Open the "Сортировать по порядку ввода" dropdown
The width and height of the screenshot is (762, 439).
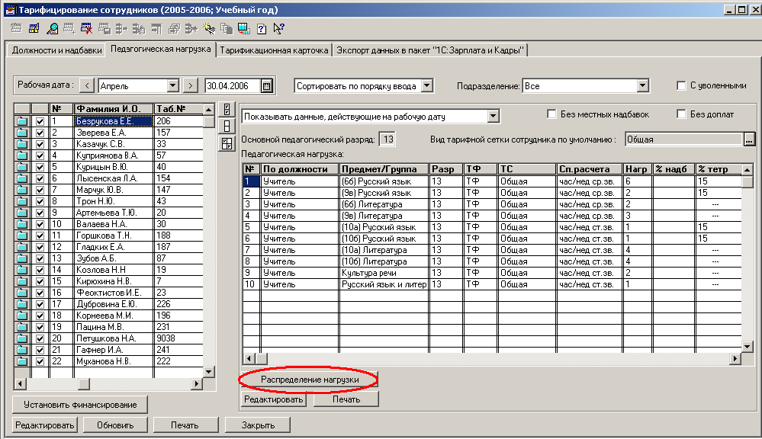coord(426,86)
